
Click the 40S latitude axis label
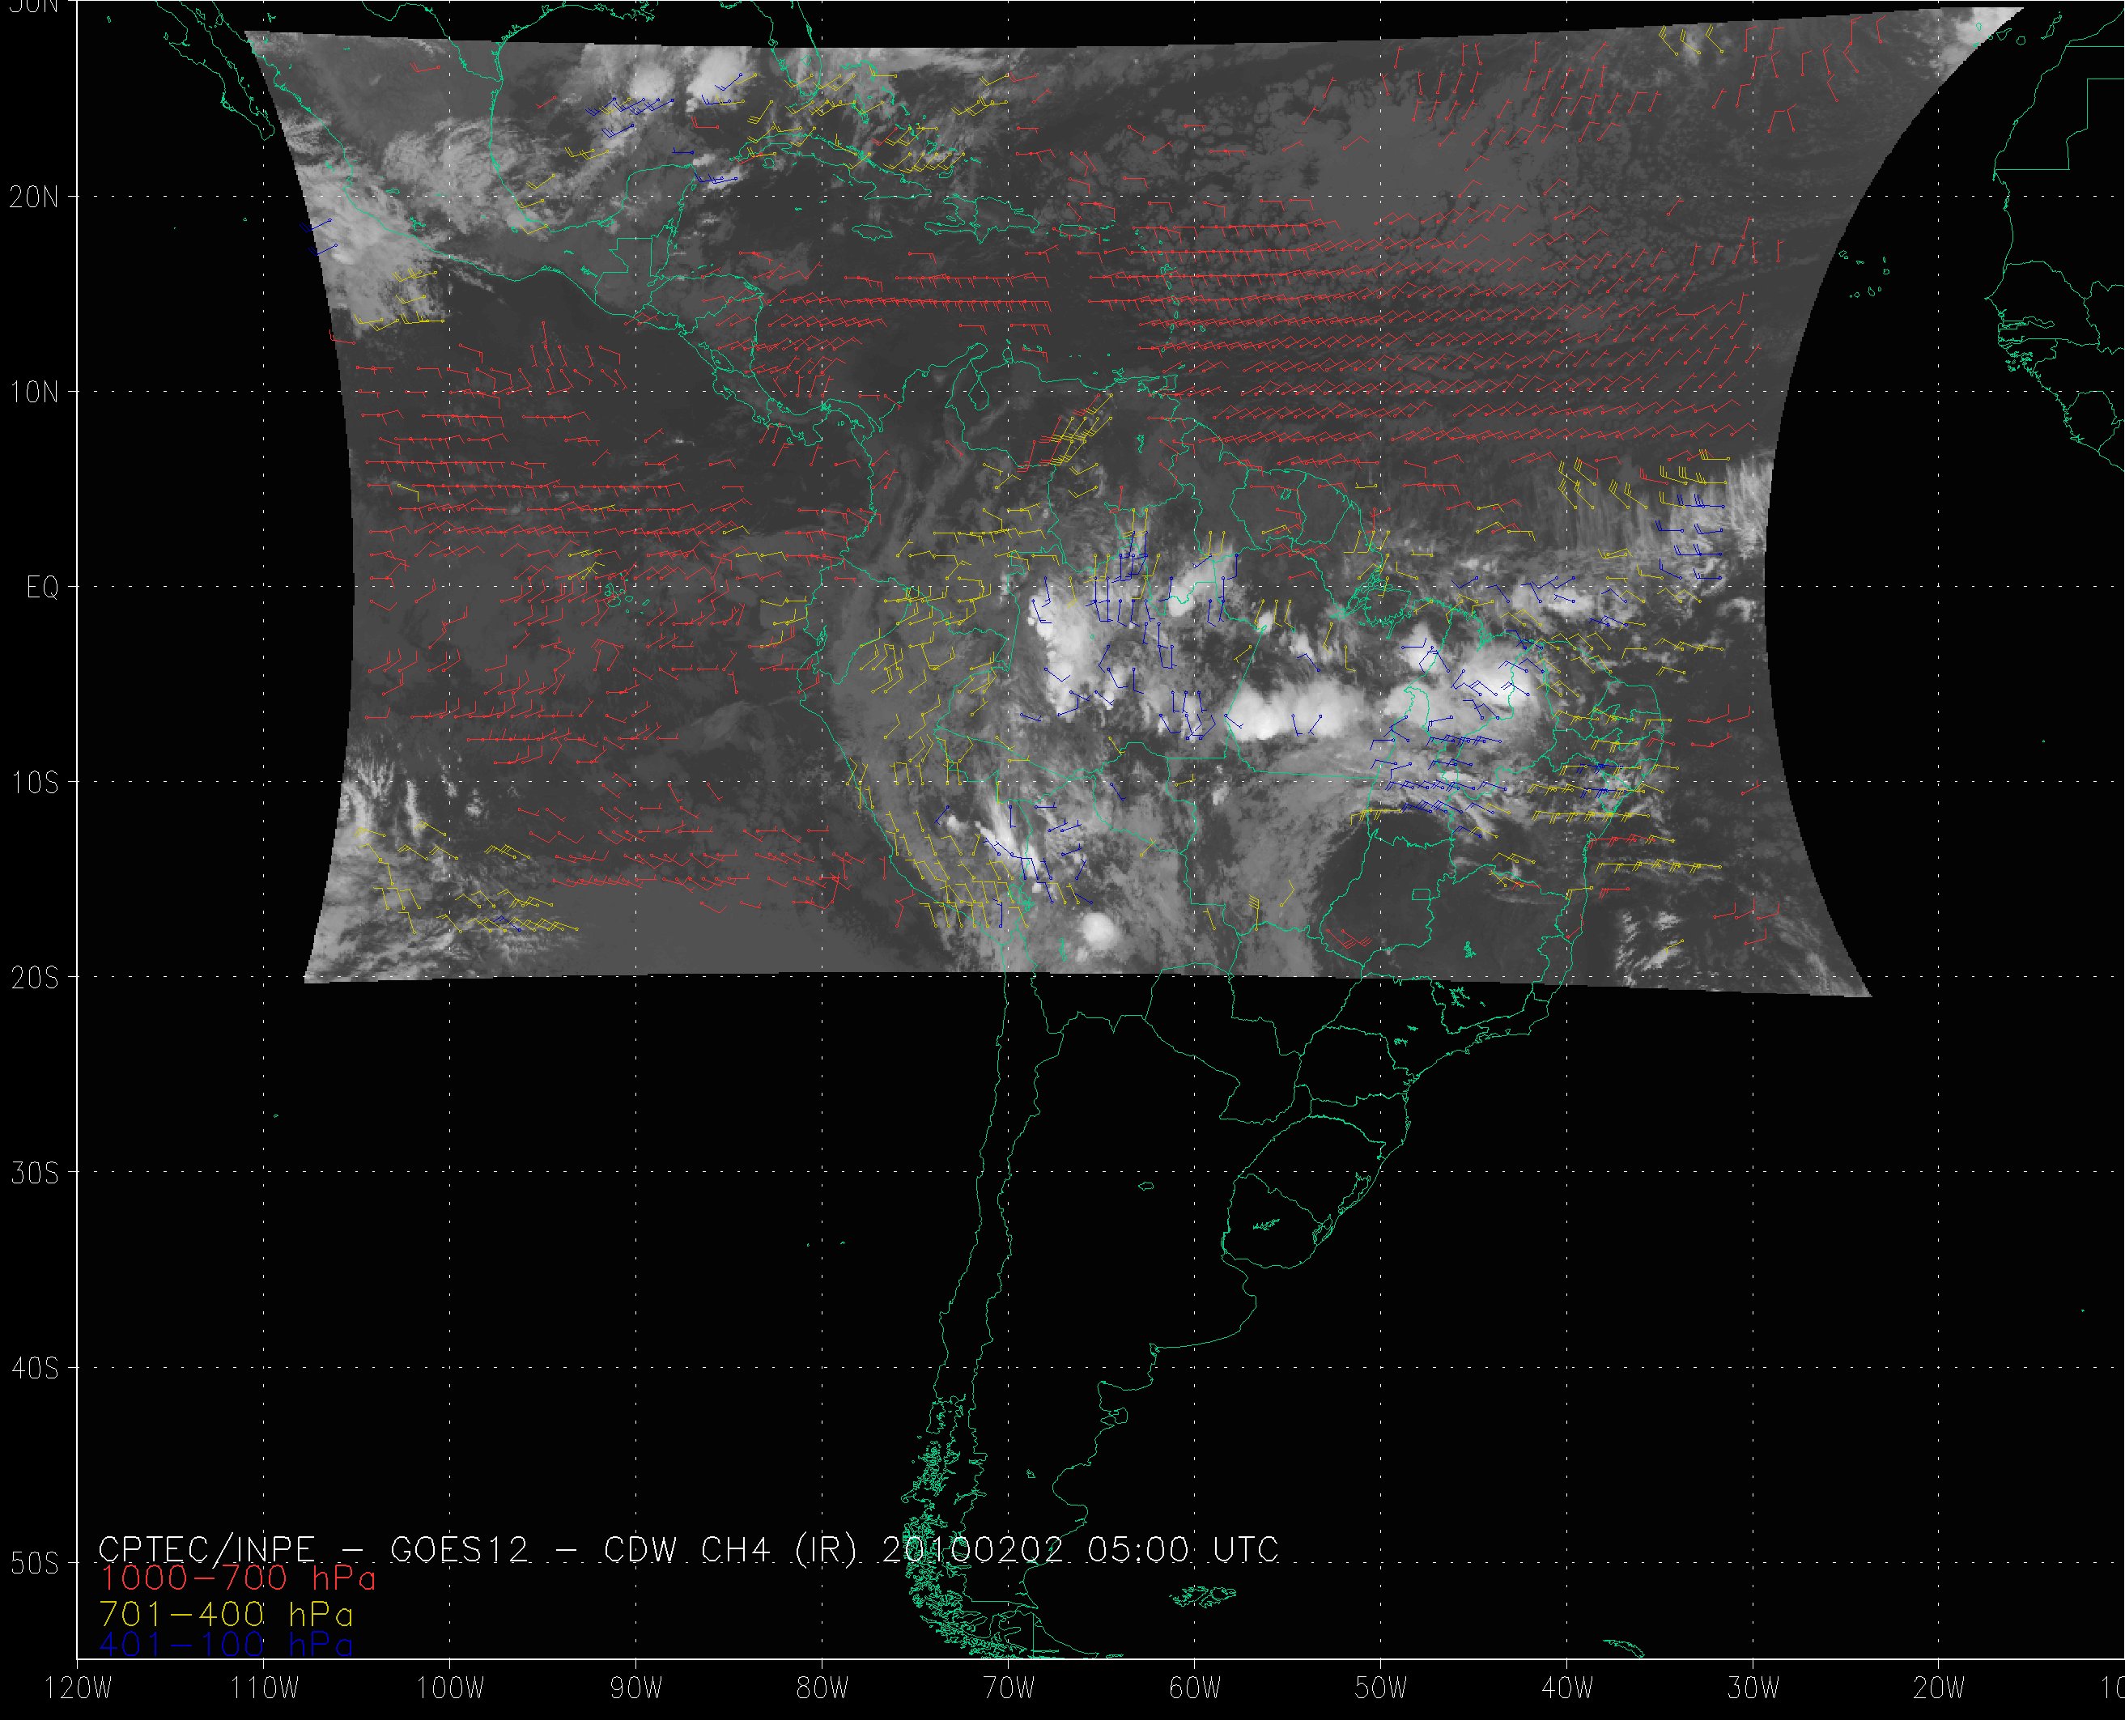[35, 1368]
